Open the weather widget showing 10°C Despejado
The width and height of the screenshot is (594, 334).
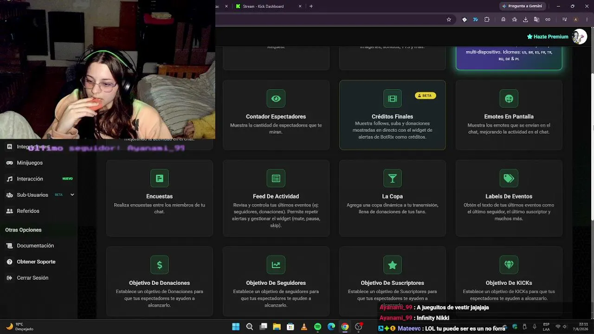19,327
